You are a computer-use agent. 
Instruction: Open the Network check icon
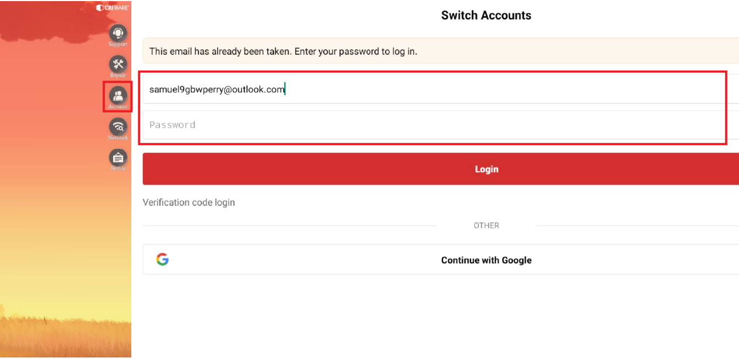117,126
